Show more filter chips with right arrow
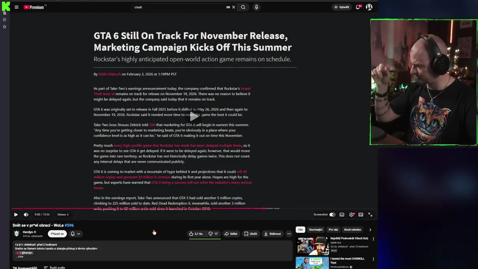Viewport: 478px width, 269px height. click(370, 230)
